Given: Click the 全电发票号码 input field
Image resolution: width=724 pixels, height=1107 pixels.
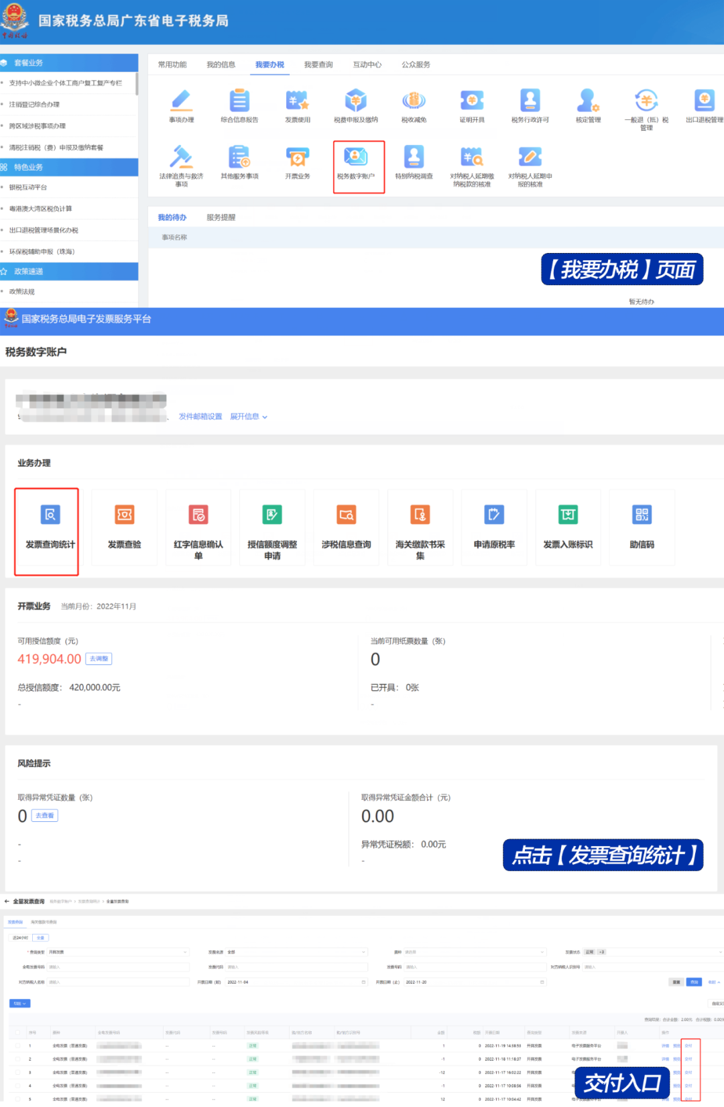Looking at the screenshot, I should 119,967.
